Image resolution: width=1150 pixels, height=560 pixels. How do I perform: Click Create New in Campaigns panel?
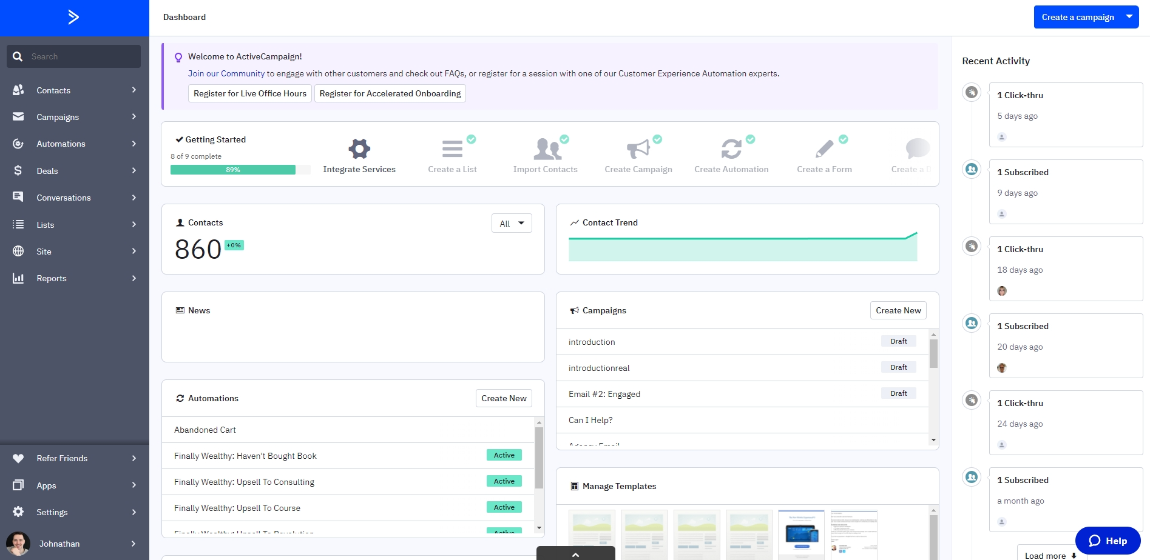pos(898,310)
